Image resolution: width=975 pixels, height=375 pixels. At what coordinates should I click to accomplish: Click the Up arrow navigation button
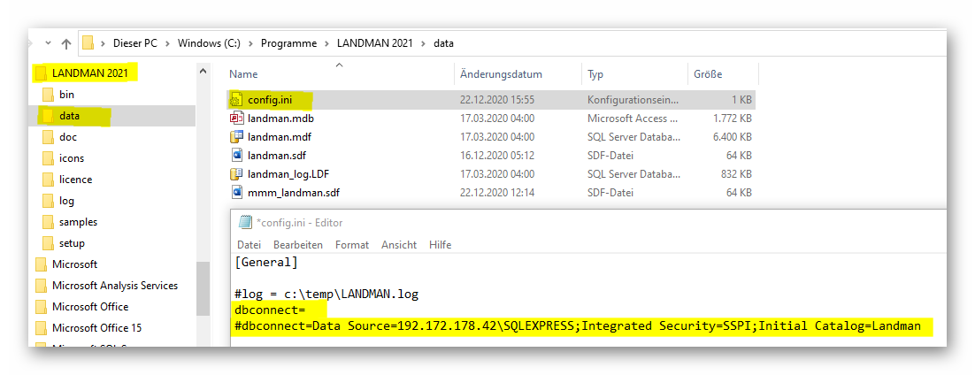(66, 43)
